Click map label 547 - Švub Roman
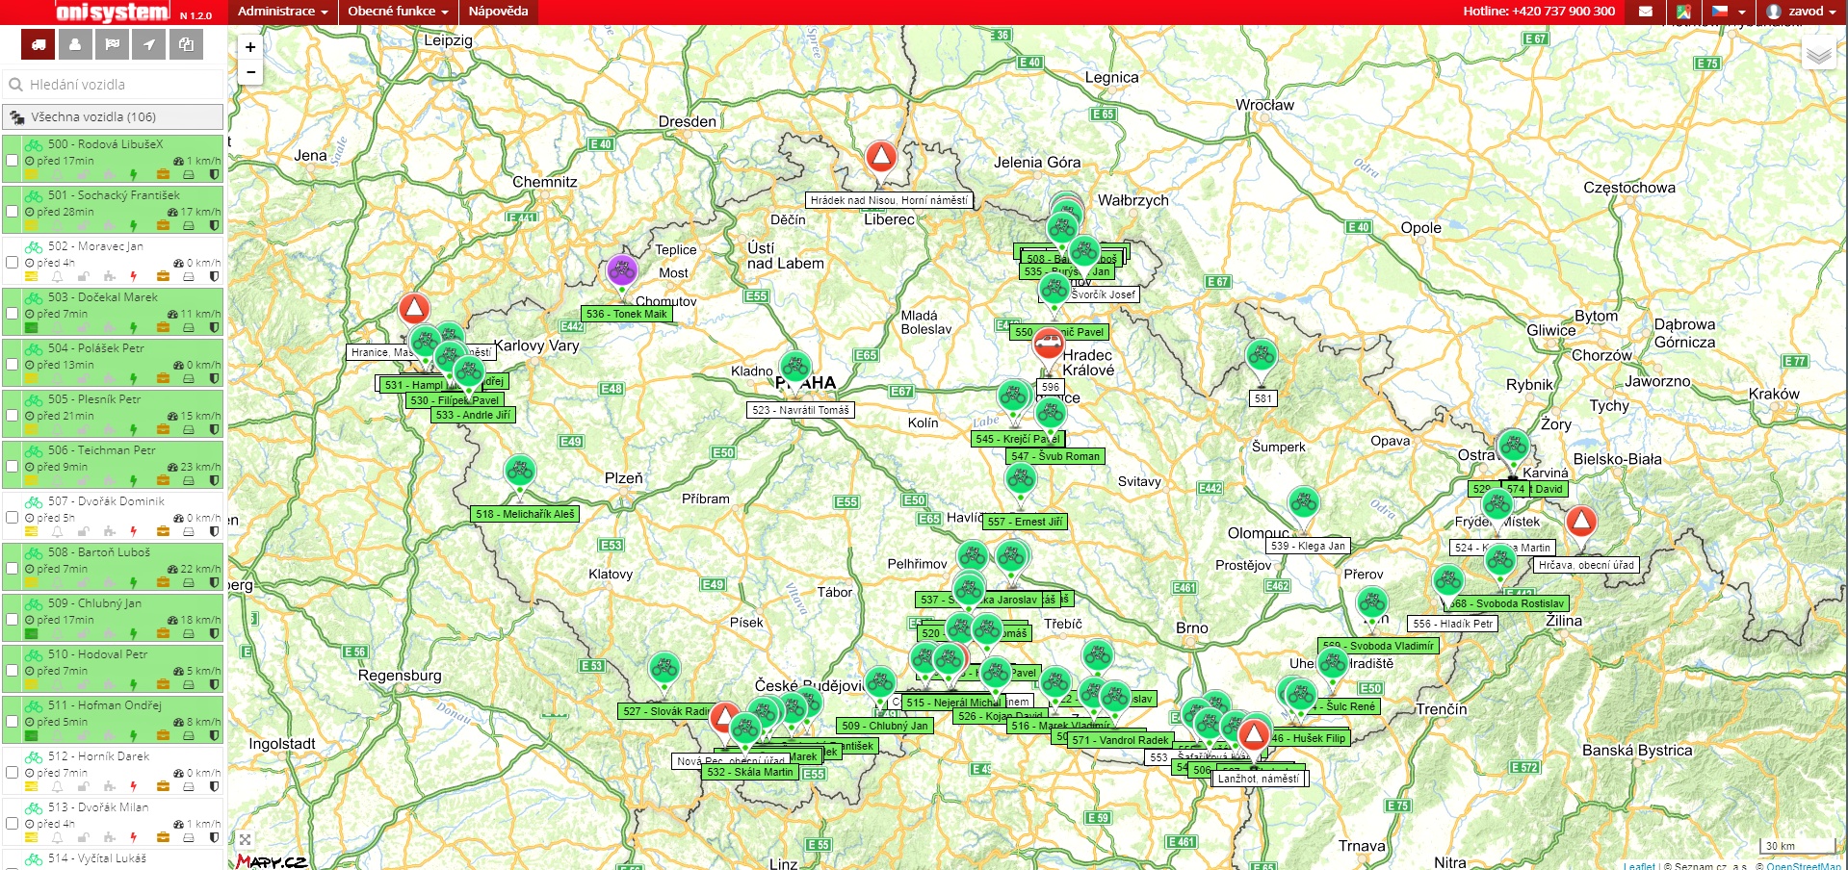1848x870 pixels. (x=1055, y=456)
